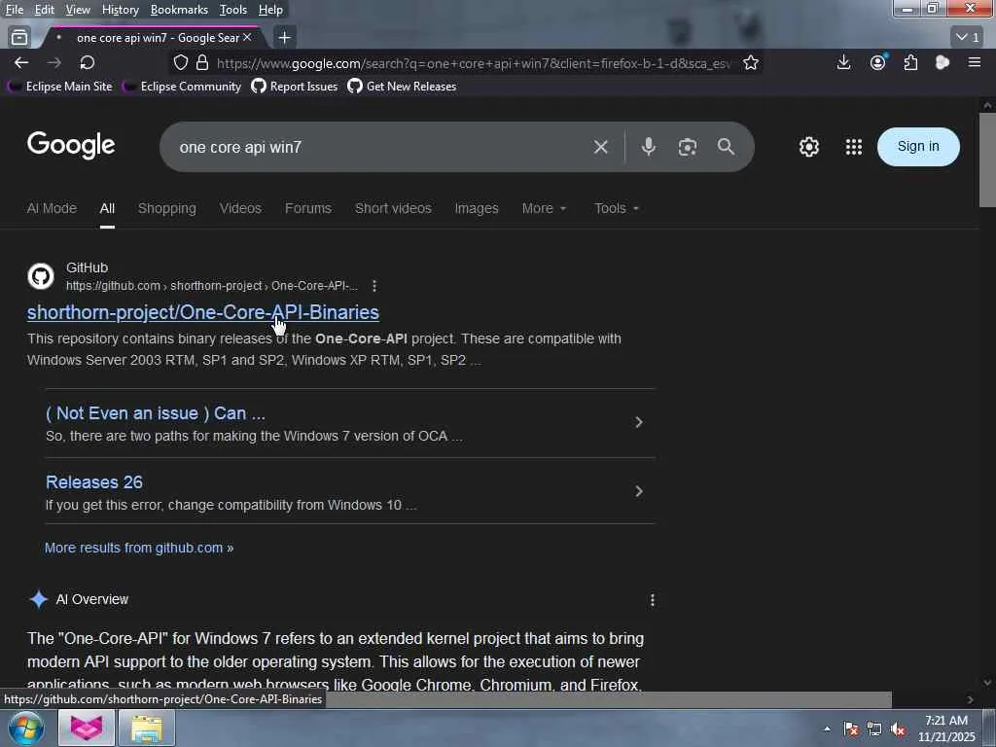Screen dimensions: 996x747
Task: Click the URL address bar
Action: click(x=474, y=63)
